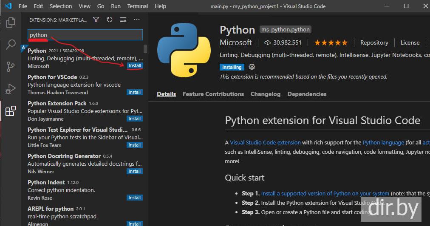The width and height of the screenshot is (430, 226).
Task: Click the extensions list scrollbar
Action: pyautogui.click(x=145, y=49)
